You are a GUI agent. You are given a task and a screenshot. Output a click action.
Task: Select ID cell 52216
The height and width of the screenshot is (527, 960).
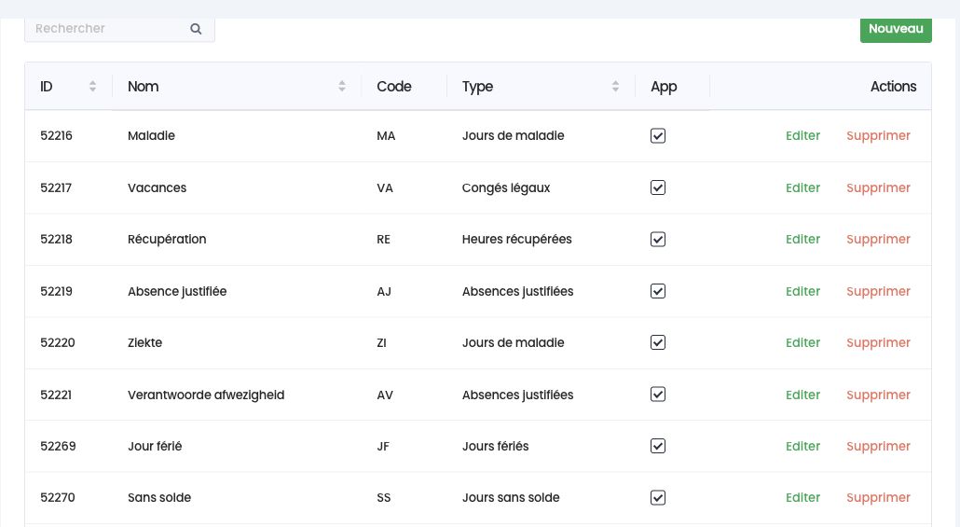(56, 135)
